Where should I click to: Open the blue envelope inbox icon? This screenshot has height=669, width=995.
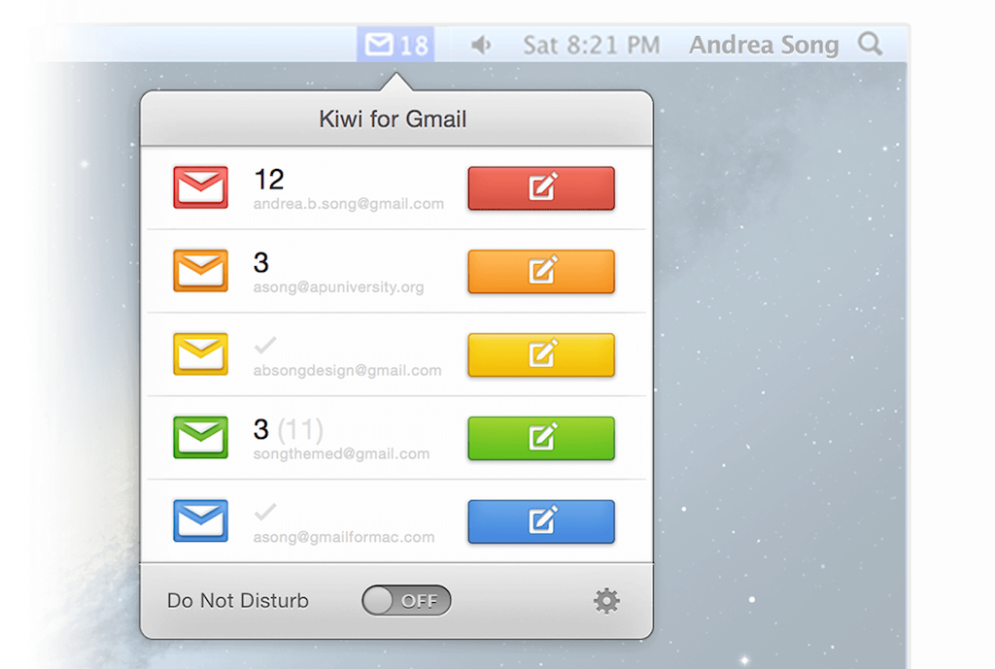pyautogui.click(x=200, y=520)
